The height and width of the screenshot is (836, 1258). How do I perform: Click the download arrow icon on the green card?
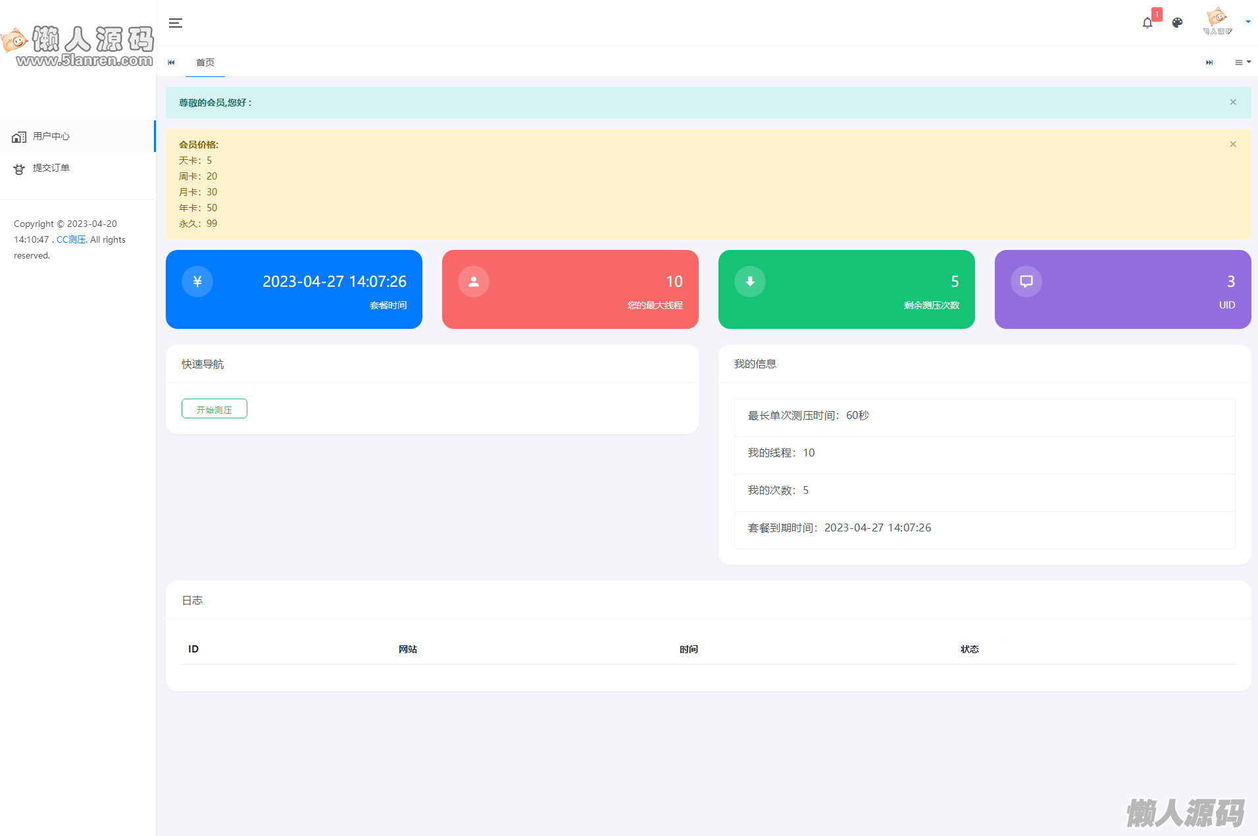(x=750, y=282)
